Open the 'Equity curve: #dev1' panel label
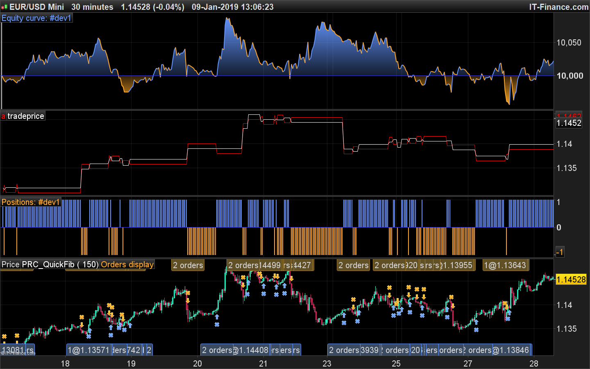 [36, 18]
